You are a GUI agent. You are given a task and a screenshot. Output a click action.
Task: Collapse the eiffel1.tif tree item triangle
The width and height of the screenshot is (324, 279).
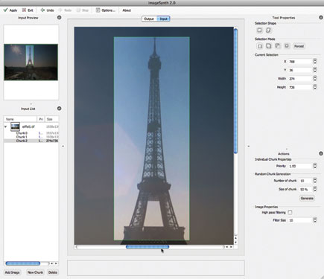5,126
